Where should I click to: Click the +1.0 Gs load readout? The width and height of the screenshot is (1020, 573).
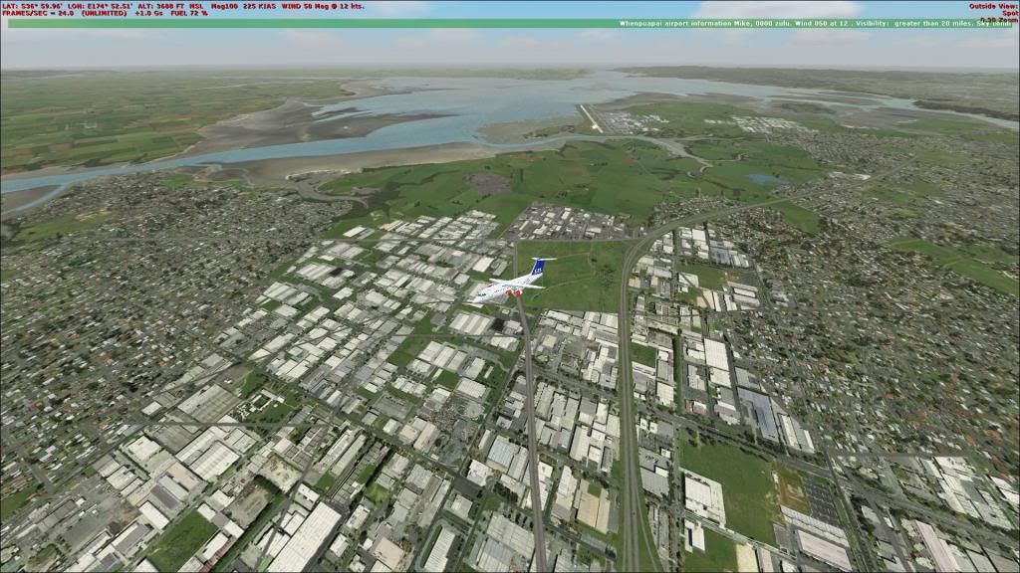click(x=149, y=14)
